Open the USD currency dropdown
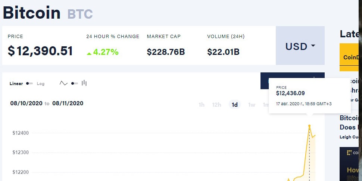This screenshot has width=362, height=181. click(300, 46)
